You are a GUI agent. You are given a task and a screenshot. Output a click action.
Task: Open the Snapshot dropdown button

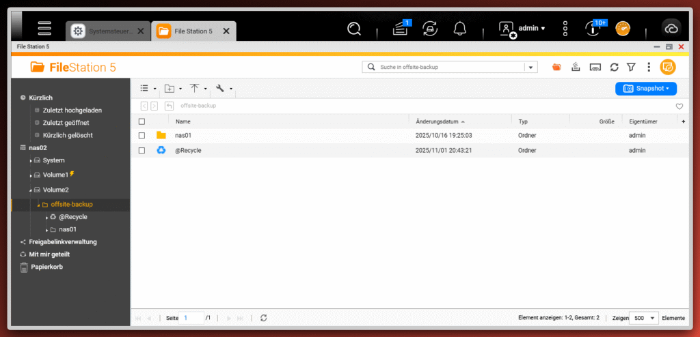click(646, 88)
